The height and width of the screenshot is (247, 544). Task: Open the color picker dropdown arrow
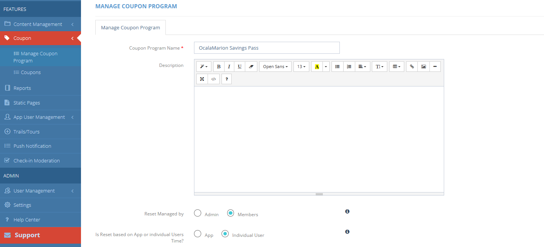point(326,67)
